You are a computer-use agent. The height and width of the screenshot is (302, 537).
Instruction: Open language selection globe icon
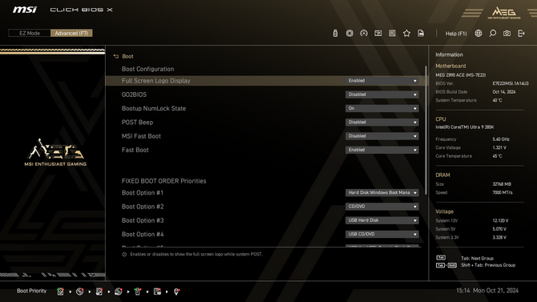pyautogui.click(x=478, y=33)
